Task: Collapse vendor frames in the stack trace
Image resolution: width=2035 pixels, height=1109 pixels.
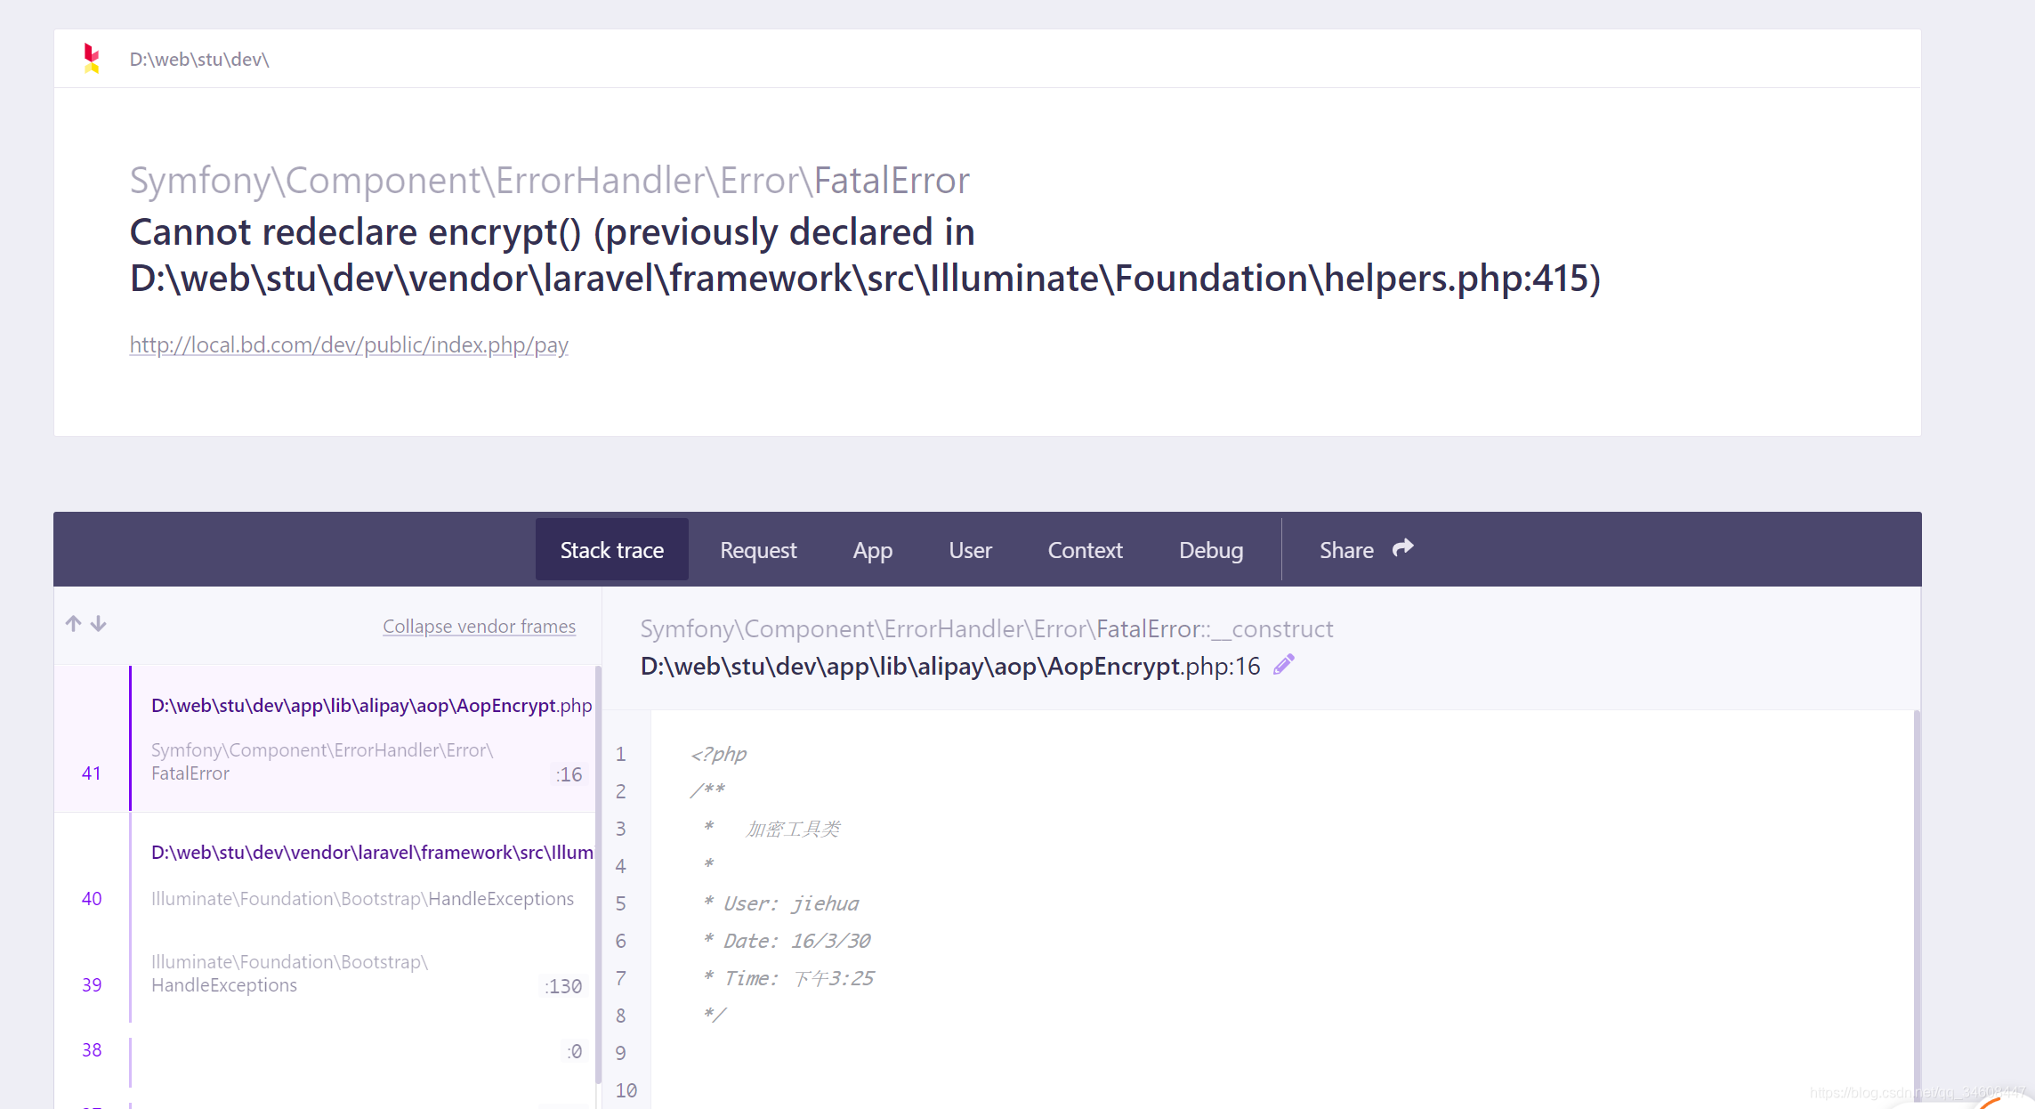Action: click(479, 626)
